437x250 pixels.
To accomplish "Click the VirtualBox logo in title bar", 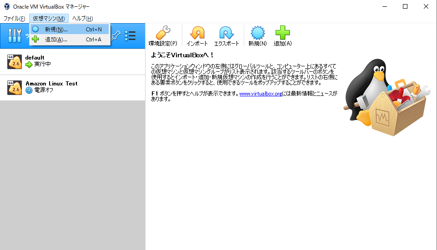I will pos(7,6).
